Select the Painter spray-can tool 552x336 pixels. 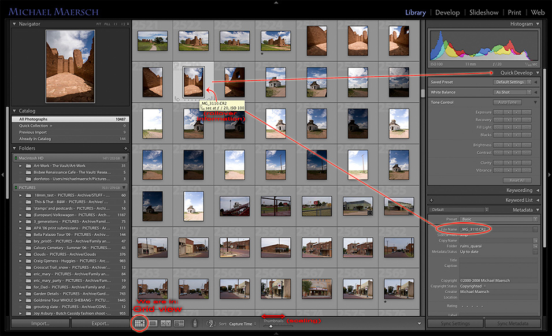coord(195,323)
